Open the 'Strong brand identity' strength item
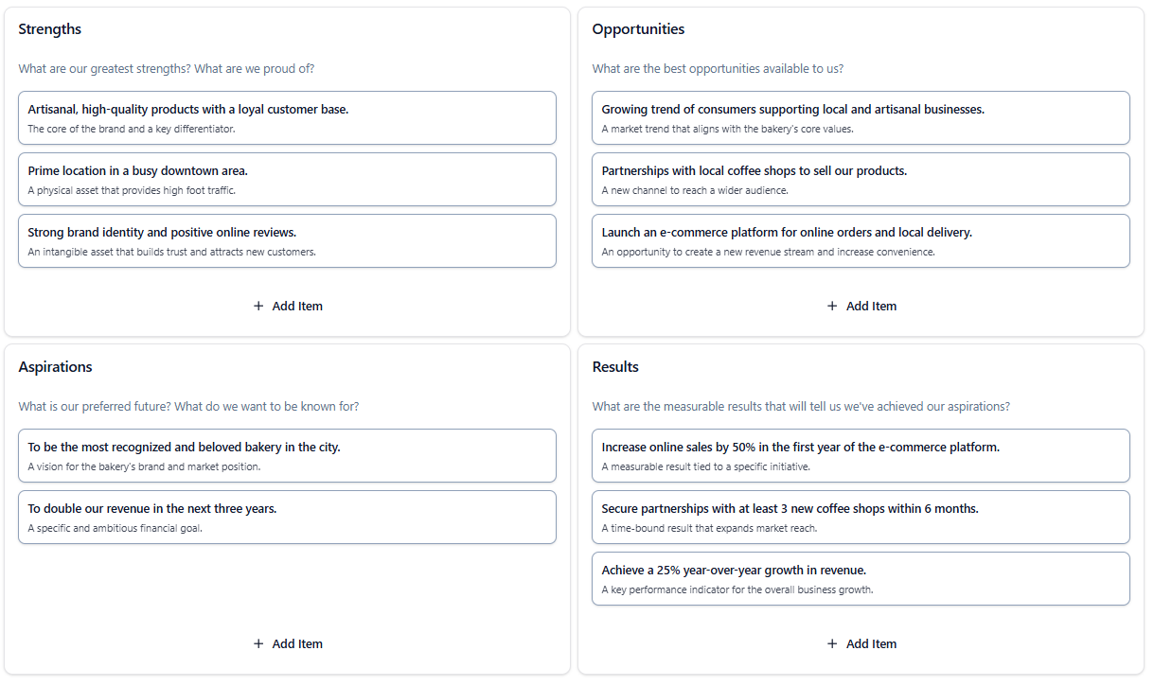 (x=287, y=240)
